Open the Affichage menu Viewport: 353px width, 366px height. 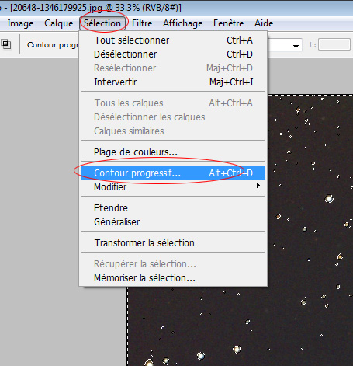tap(182, 23)
